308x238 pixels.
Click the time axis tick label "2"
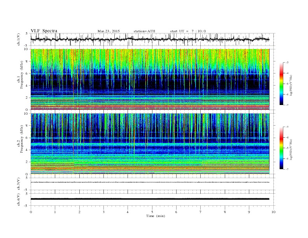tap(79, 212)
